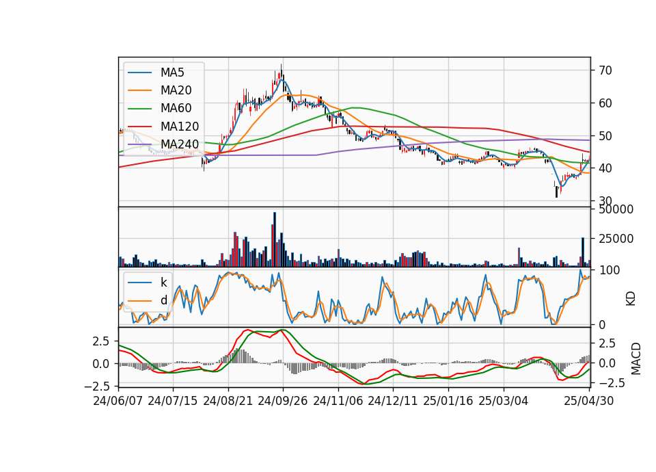
Task: Click the 50000 volume axis label
Action: [616, 209]
